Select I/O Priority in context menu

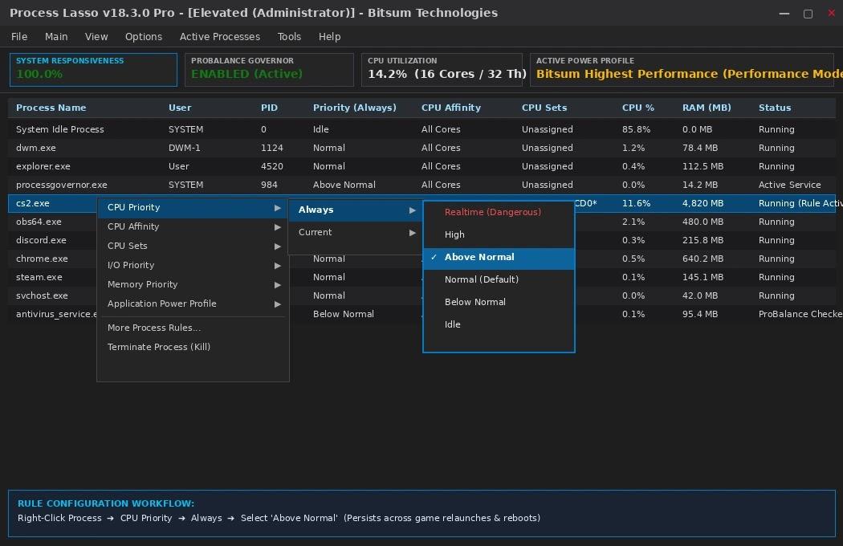(x=193, y=266)
